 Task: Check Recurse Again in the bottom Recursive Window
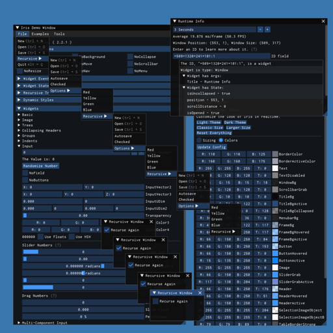155,301
